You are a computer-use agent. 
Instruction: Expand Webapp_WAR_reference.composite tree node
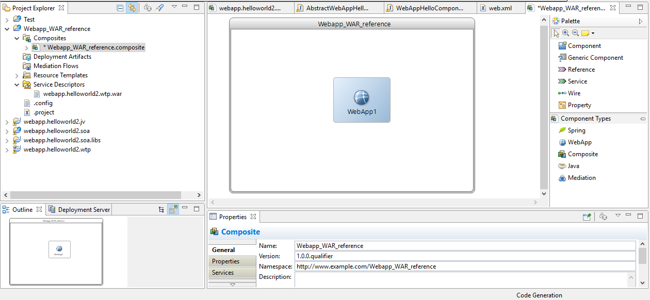tap(26, 47)
